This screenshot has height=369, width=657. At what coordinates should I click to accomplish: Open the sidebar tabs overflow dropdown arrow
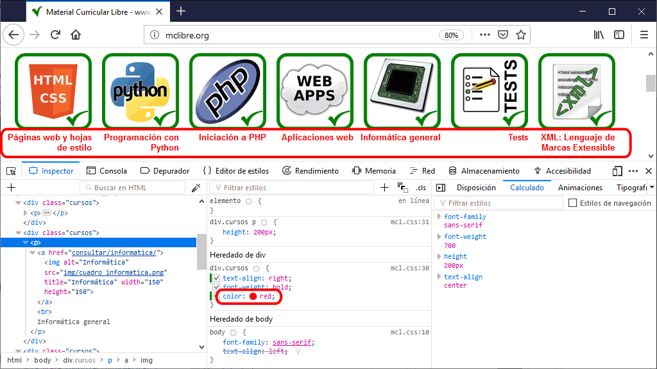pyautogui.click(x=652, y=188)
